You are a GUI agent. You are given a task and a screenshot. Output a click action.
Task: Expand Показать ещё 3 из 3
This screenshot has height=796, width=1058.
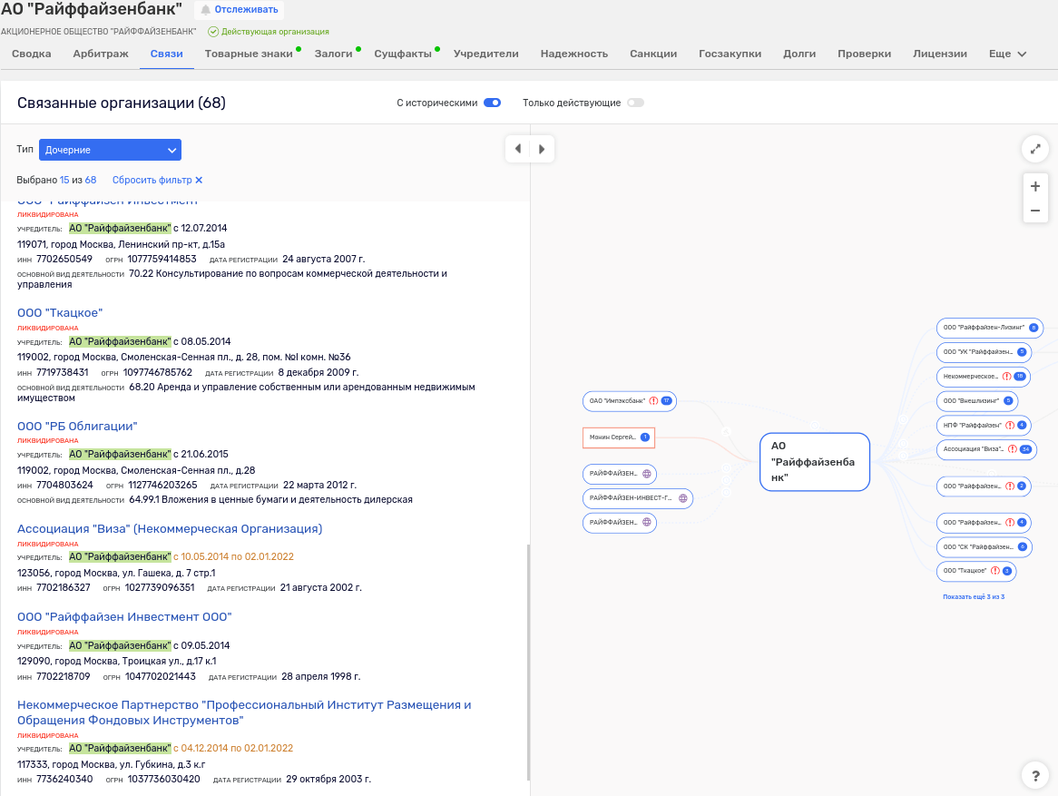pos(975,596)
